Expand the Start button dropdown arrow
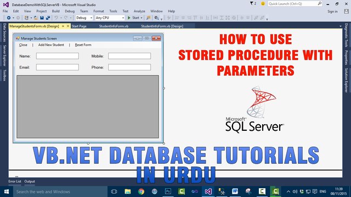The image size is (351, 197). (141, 18)
